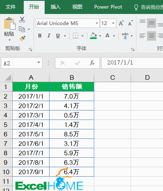The height and width of the screenshot is (191, 163).
Task: Open the Paste options arrow
Action: [9, 40]
